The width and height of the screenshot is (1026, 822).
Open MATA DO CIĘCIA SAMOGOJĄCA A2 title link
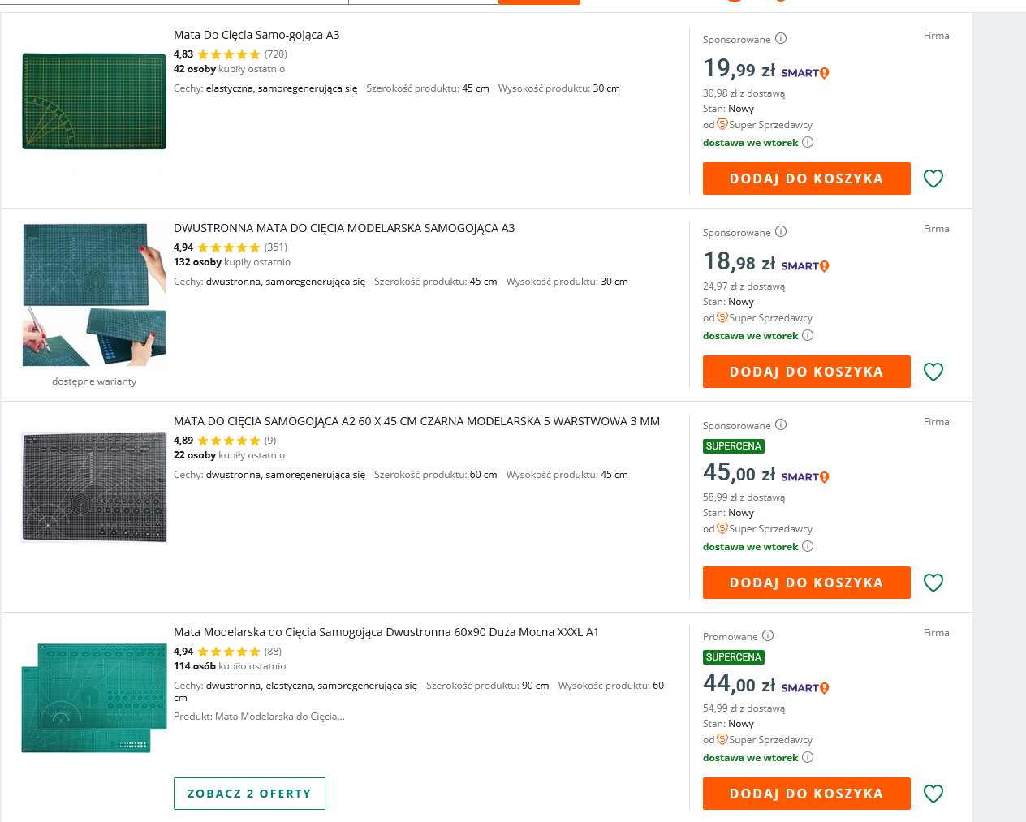416,421
